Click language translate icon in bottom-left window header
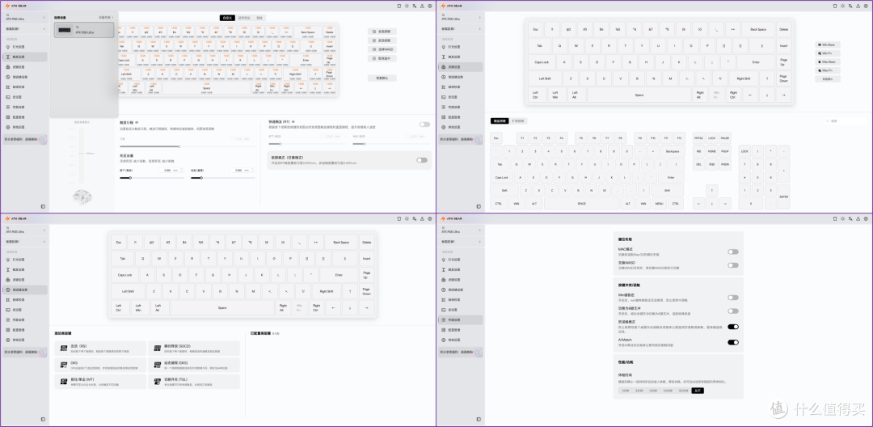The image size is (873, 427). pos(414,219)
